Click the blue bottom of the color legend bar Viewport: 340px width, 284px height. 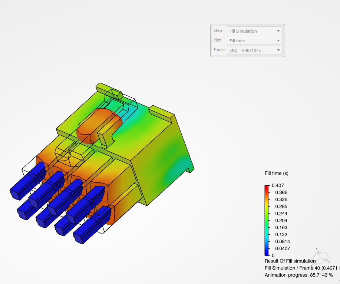click(267, 253)
